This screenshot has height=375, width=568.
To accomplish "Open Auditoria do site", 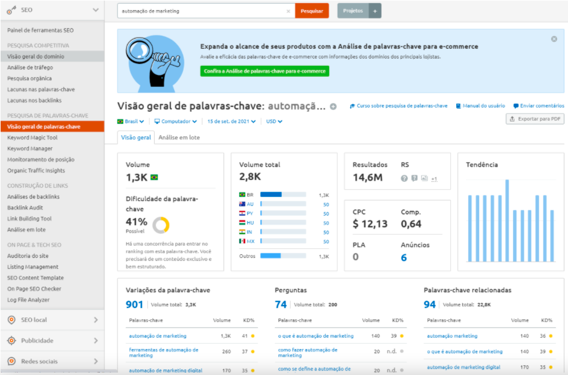I will click(x=28, y=256).
